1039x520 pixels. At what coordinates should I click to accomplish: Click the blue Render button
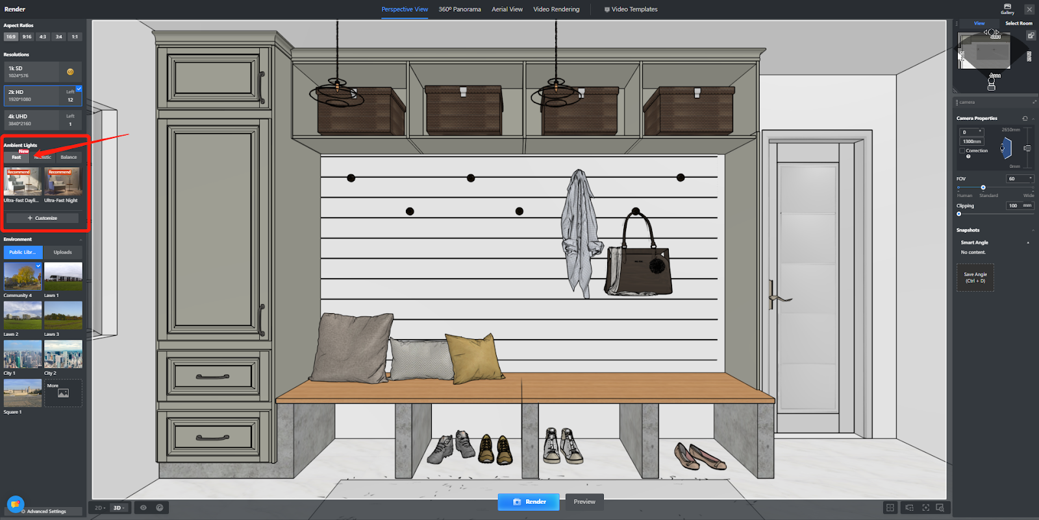(529, 502)
